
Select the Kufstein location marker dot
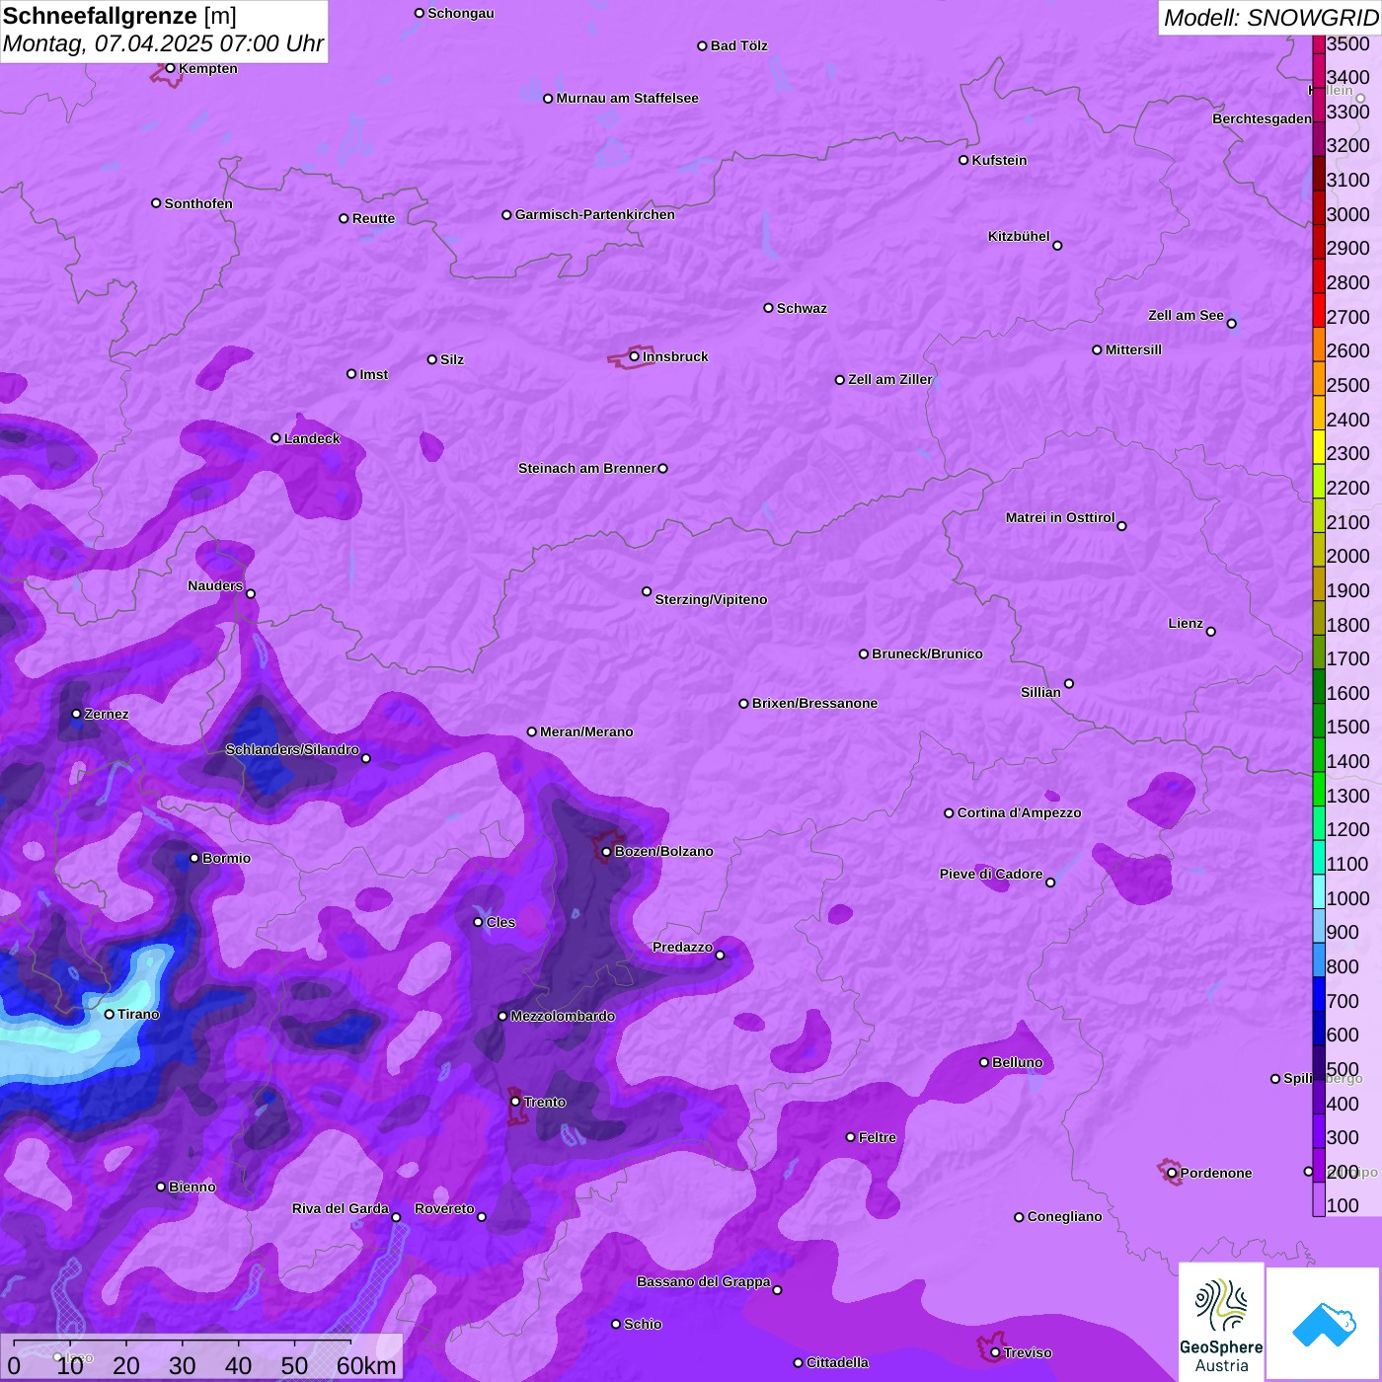[963, 160]
